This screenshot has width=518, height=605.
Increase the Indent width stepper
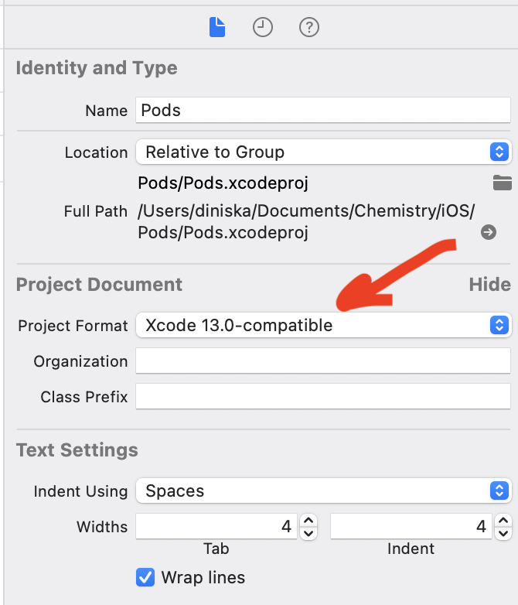tap(503, 521)
